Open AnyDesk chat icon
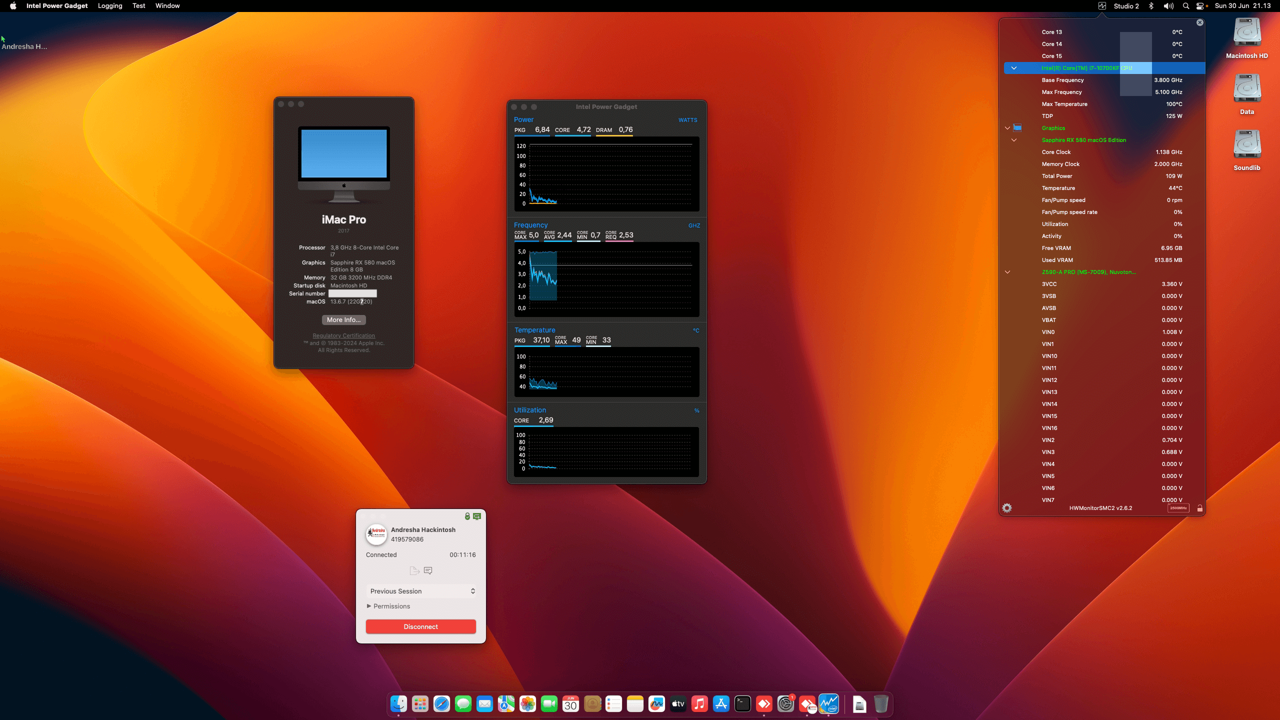1280x720 pixels. coord(428,570)
